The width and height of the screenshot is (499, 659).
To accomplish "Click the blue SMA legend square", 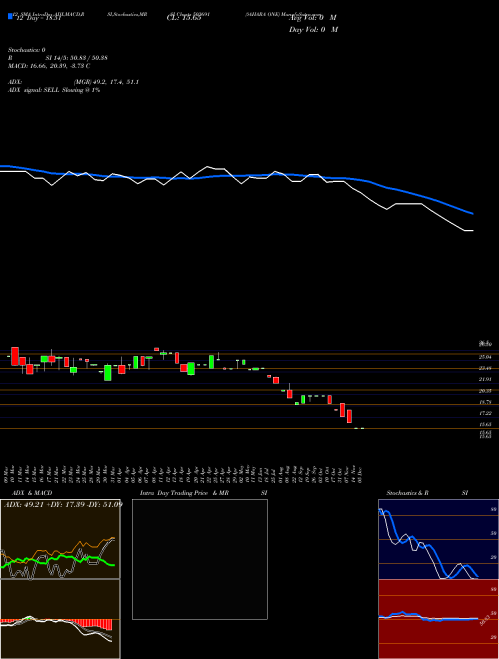I will [10, 16].
